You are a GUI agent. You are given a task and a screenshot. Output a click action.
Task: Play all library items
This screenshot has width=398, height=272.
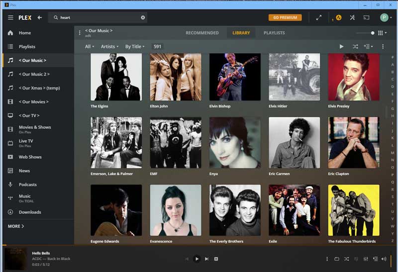(341, 46)
